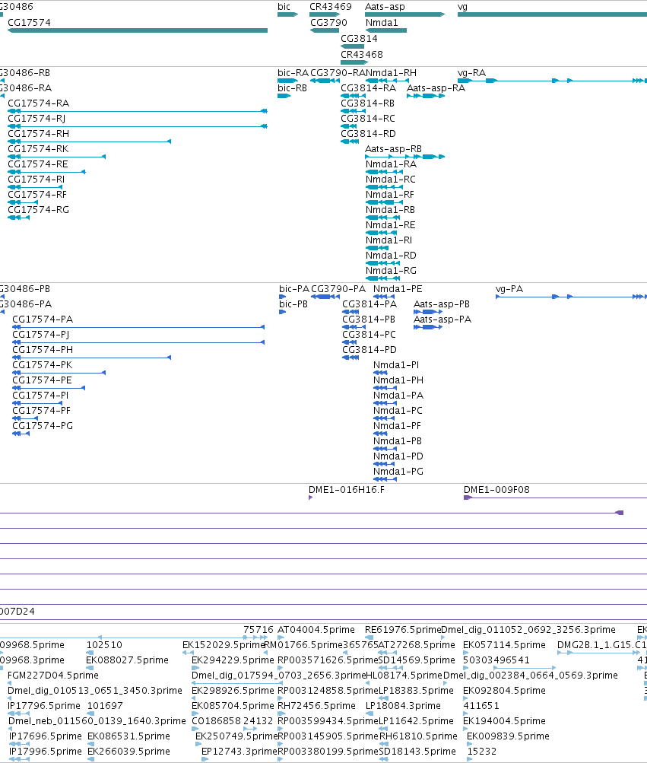Click the LP18084.3prime EST label
Viewport: 647px width, 763px height.
(403, 706)
